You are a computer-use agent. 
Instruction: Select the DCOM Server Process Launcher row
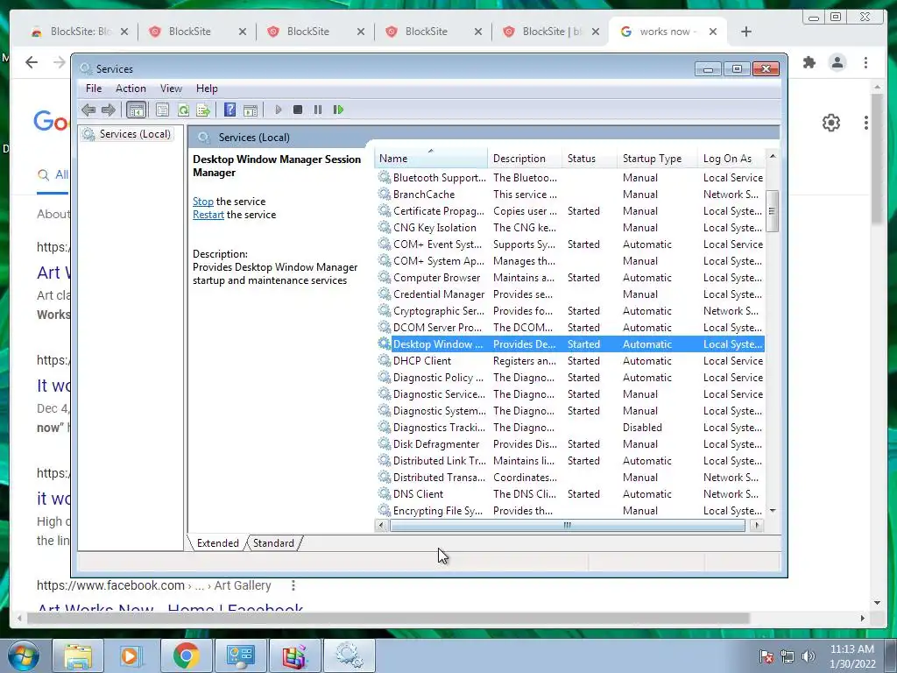[x=570, y=328]
